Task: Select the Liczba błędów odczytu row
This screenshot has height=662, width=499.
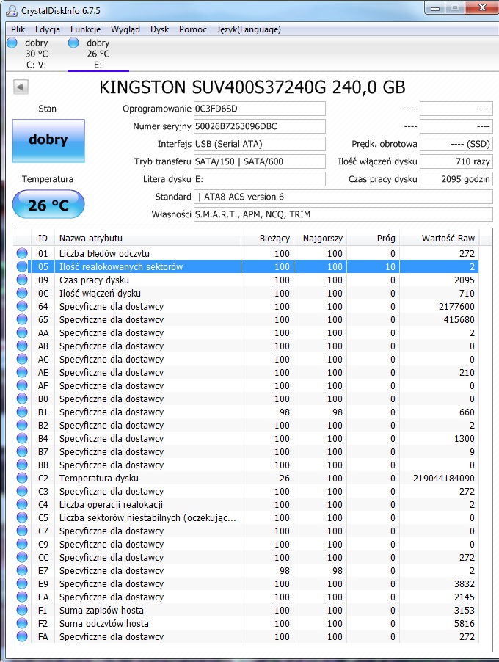Action: coord(246,253)
